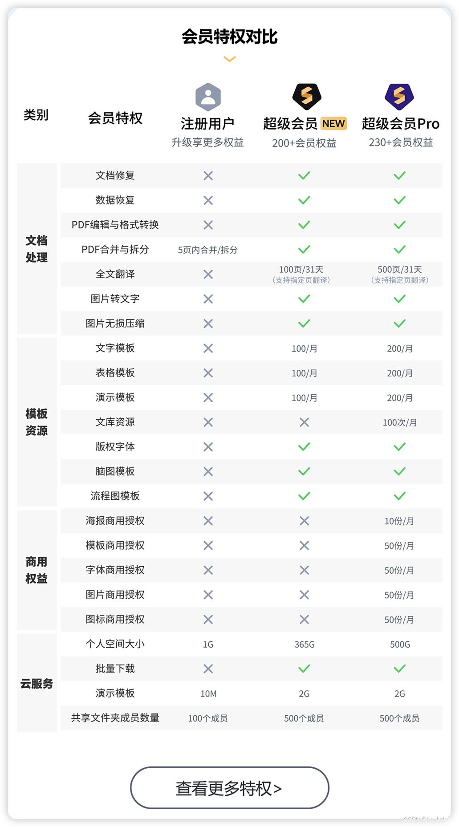The image size is (459, 827).
Task: Click the 查看更多特权 button
Action: pos(229,788)
